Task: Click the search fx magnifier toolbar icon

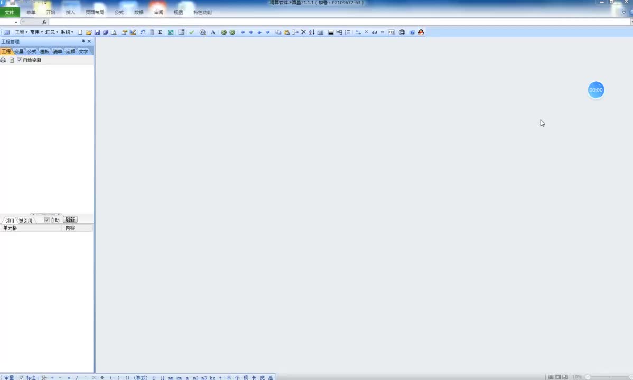Action: coord(203,32)
